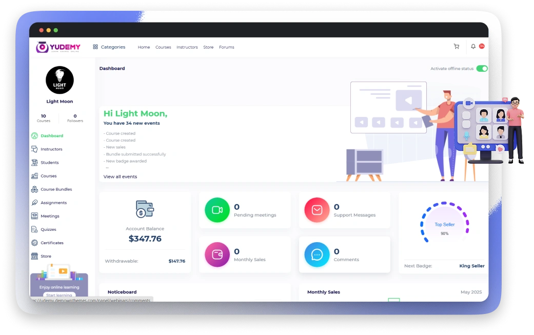Click the pink Monthly Sales wallet icon
Image resolution: width=534 pixels, height=335 pixels.
(217, 254)
